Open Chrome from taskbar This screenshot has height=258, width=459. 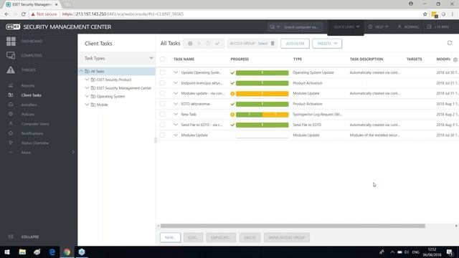[x=67, y=252]
